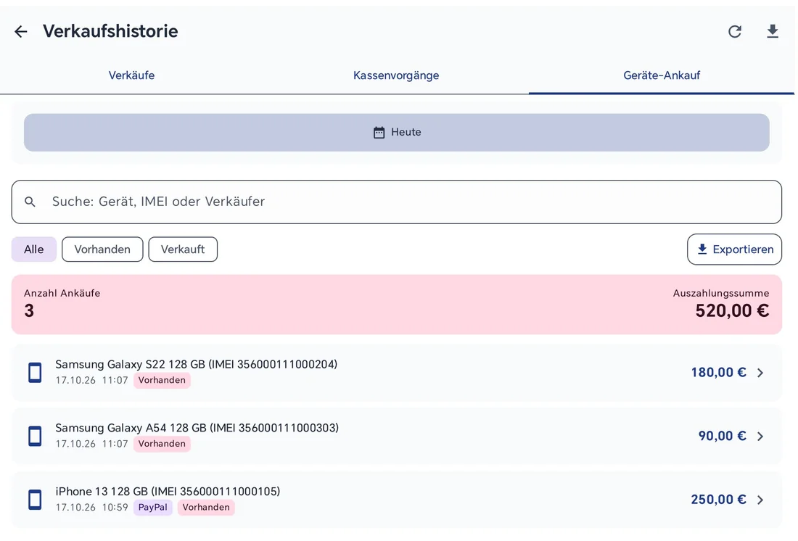Image resolution: width=798 pixels, height=541 pixels.
Task: Focus the Gerät, IMEI oder Verkäufer search field
Action: [x=396, y=202]
